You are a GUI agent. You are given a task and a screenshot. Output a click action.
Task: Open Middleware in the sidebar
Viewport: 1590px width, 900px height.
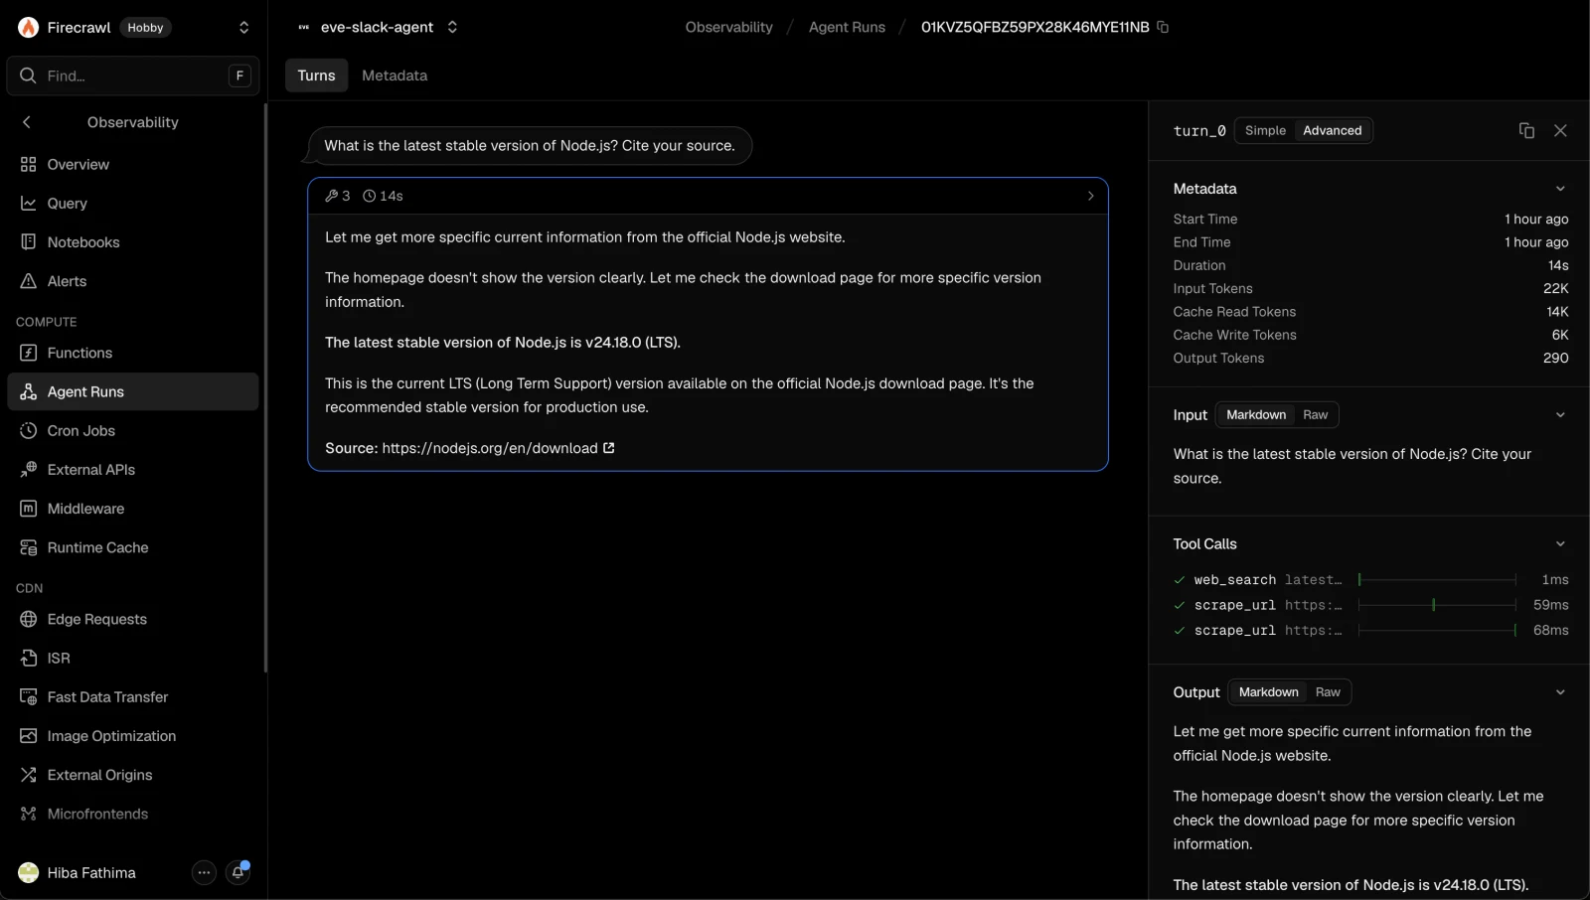pyautogui.click(x=133, y=509)
